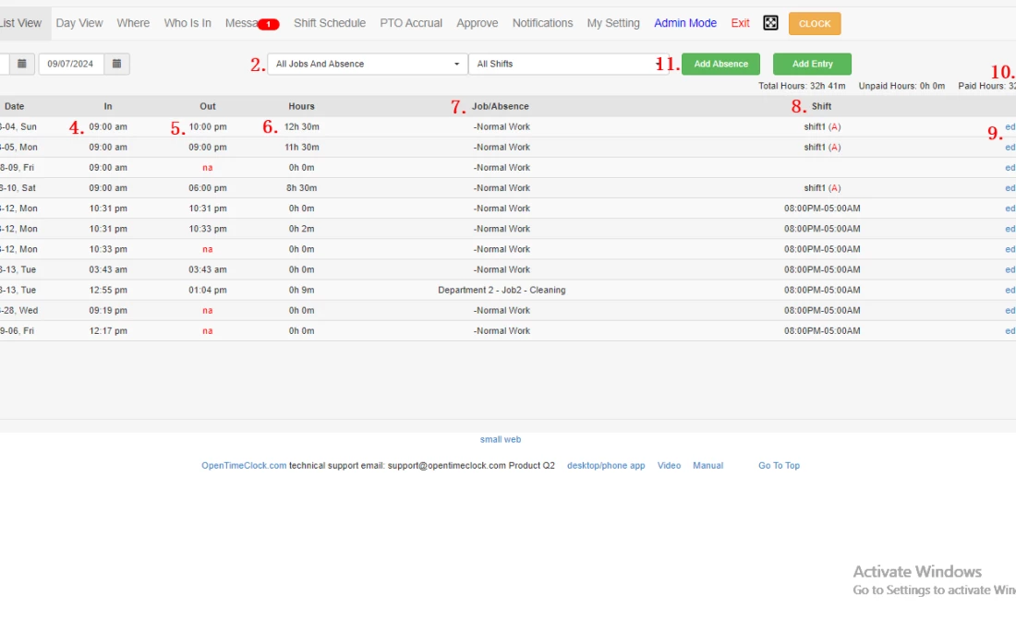Open the Who Is In tab
Screen dimensions: 1016x631
187,23
